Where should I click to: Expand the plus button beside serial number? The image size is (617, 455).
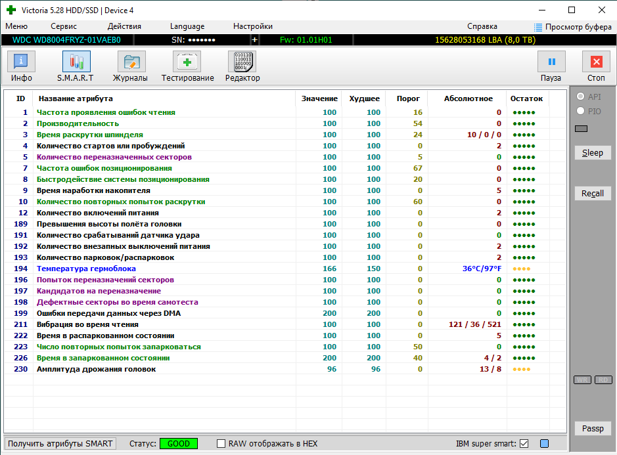[255, 40]
